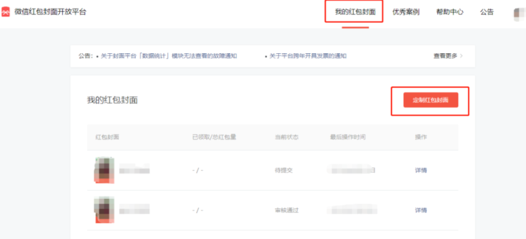Click the 定制红包封面 button
526x239 pixels.
click(431, 101)
